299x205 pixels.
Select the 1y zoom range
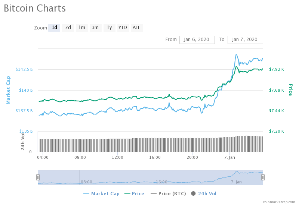(x=109, y=28)
